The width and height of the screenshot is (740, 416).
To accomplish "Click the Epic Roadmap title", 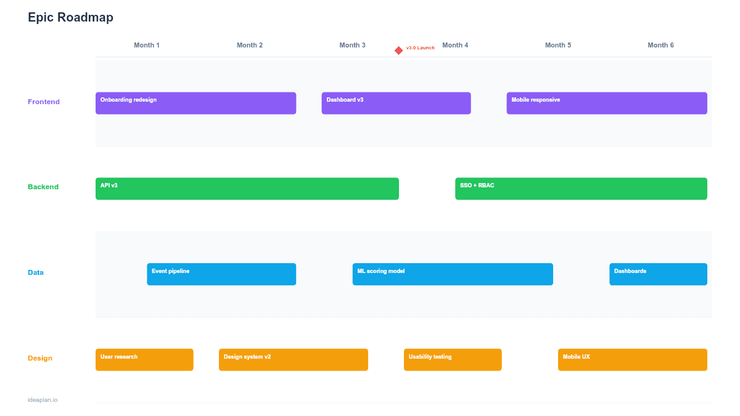I will click(70, 18).
